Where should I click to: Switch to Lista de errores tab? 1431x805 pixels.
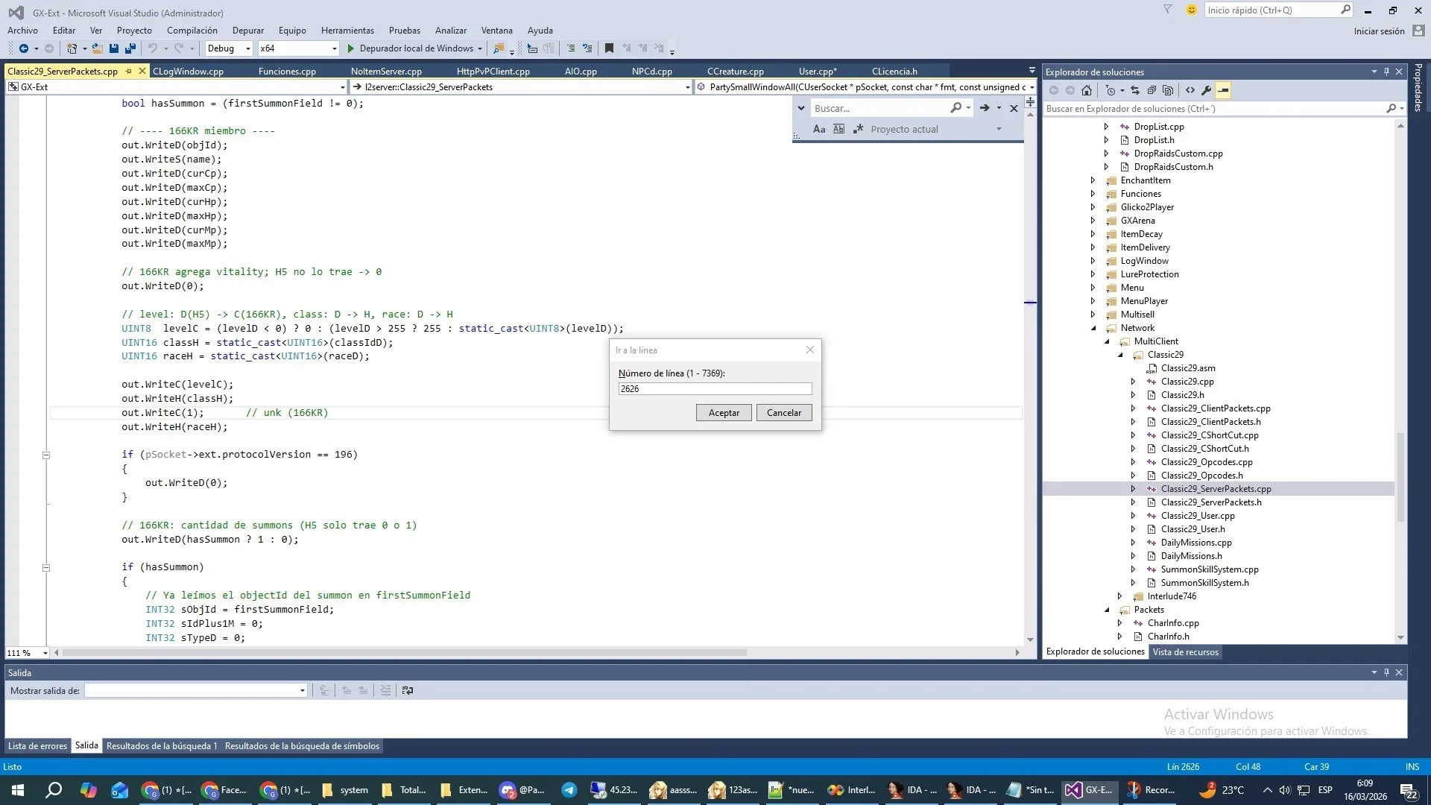tap(37, 746)
